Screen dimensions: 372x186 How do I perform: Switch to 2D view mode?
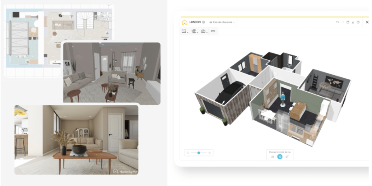click(x=273, y=156)
